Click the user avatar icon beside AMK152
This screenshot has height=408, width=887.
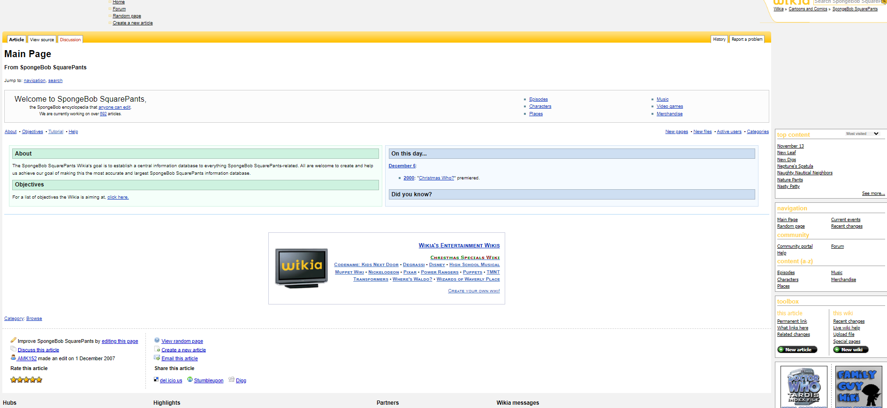click(x=13, y=357)
